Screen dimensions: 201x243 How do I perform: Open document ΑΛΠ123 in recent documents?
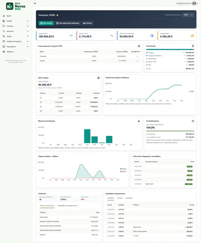(121, 210)
